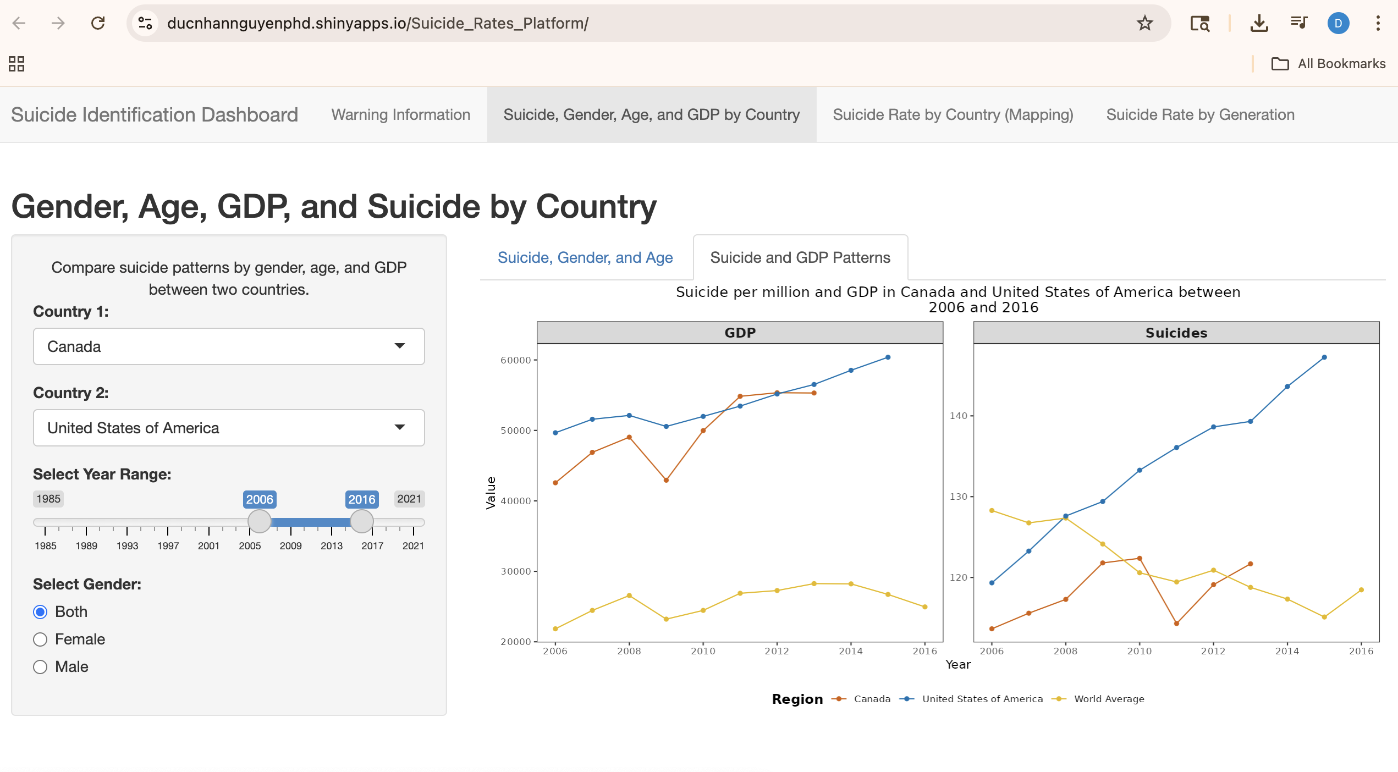Reload the page
Image resolution: width=1398 pixels, height=772 pixels.
[98, 23]
